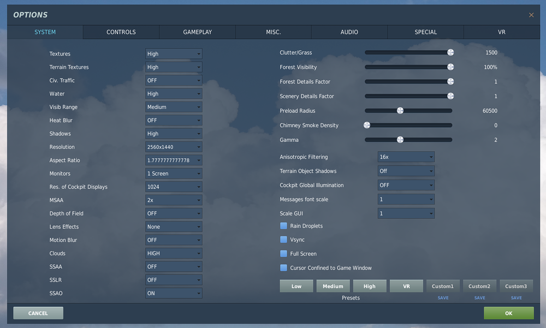Open Res. of Cockpit Displays dropdown
Viewport: 546px width, 328px height.
point(174,187)
